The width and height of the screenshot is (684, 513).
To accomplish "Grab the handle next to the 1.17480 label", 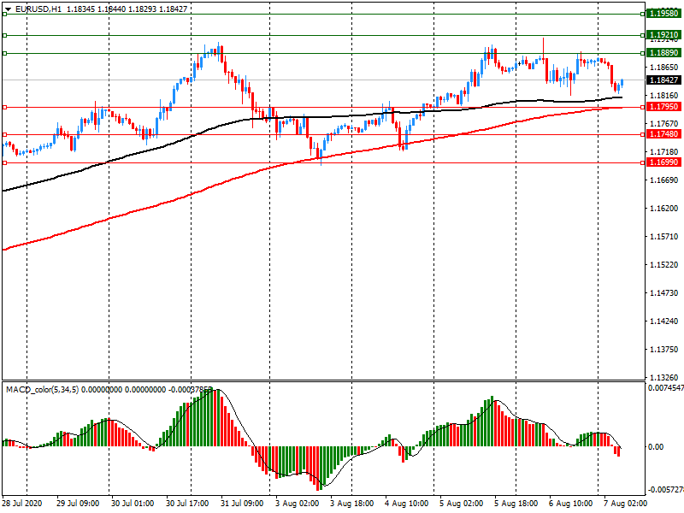I will pos(643,134).
